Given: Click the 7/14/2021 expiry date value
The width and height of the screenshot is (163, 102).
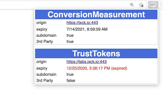Looking at the screenshot, I should pyautogui.click(x=87, y=29).
